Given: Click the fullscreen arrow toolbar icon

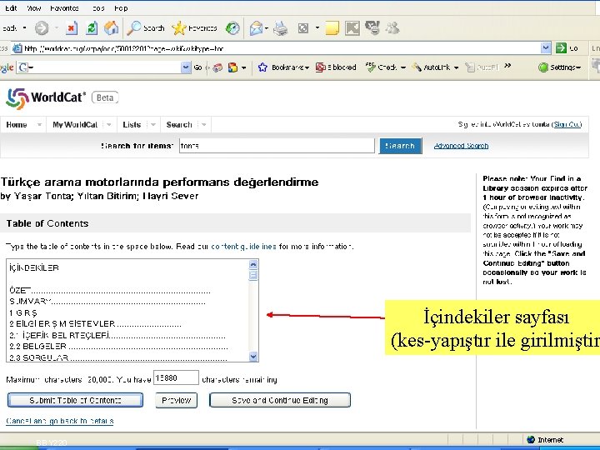Looking at the screenshot, I should click(x=352, y=28).
